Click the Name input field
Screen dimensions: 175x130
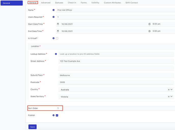point(115,10)
